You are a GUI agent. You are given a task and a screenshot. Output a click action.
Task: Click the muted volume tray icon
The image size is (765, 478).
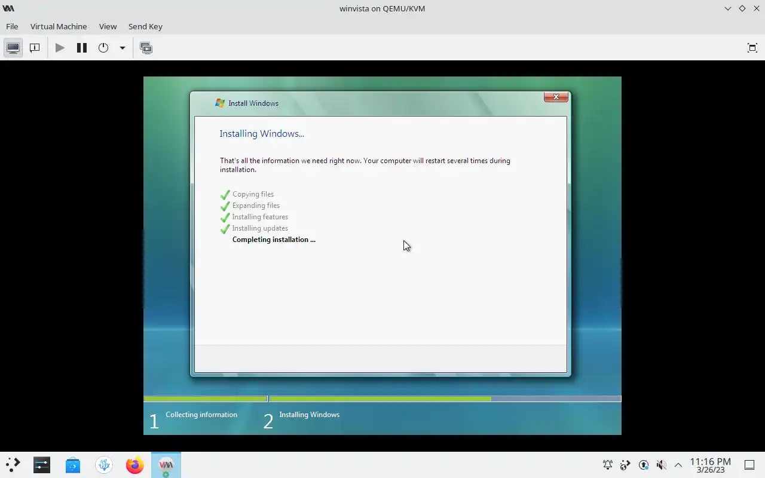(661, 465)
